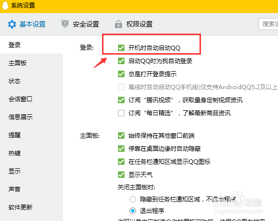Select 状态 in the sidebar
Screen dimensions: 278x221
coord(14,81)
